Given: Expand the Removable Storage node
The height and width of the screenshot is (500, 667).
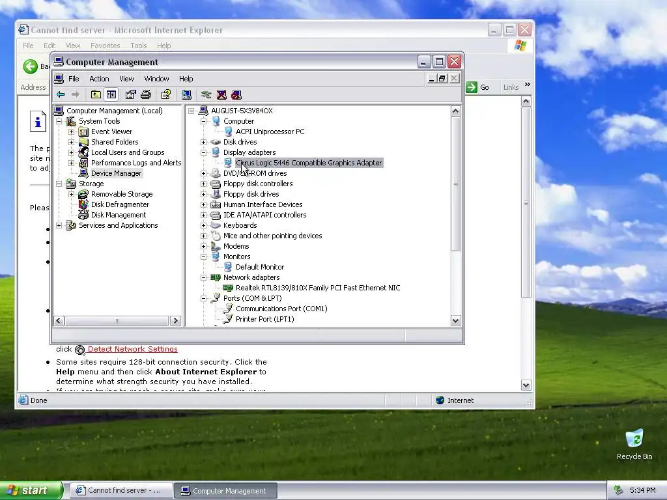Looking at the screenshot, I should 72,194.
